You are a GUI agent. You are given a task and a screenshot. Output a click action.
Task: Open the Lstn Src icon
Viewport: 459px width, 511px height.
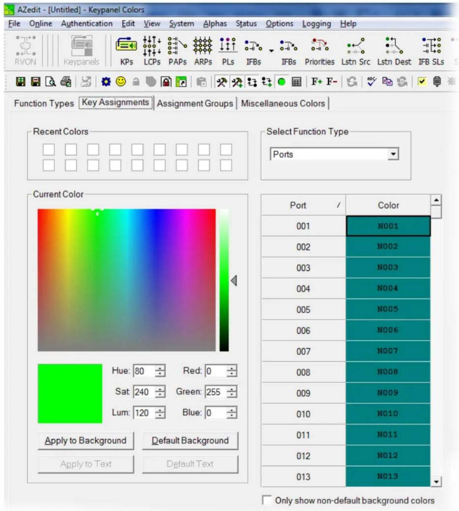[x=355, y=51]
